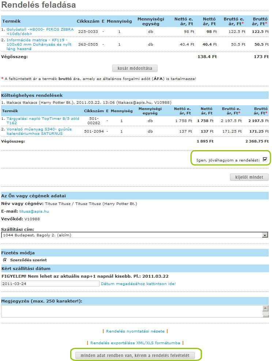Click the 'Rendelés feladása' page heading

(38, 5)
